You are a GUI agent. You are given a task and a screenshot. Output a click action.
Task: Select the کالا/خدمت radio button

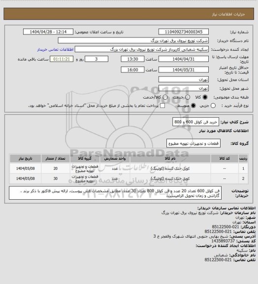click(165, 97)
